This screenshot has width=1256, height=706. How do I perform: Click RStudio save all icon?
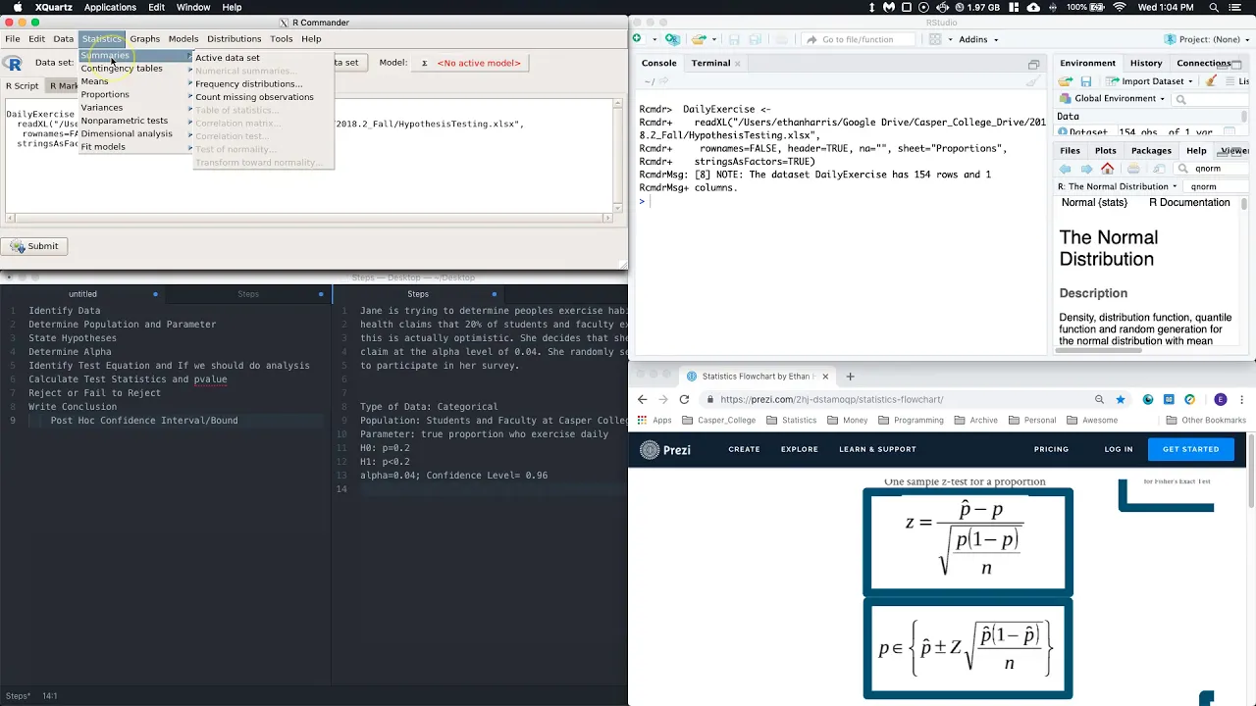(755, 39)
